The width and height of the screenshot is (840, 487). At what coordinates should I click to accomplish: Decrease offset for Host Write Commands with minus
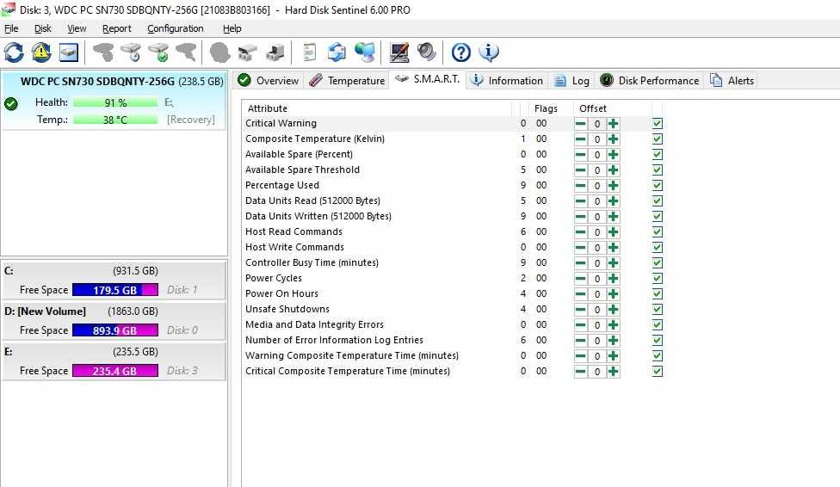[581, 248]
